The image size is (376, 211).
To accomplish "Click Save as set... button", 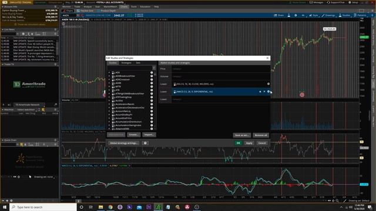I will pos(241,135).
